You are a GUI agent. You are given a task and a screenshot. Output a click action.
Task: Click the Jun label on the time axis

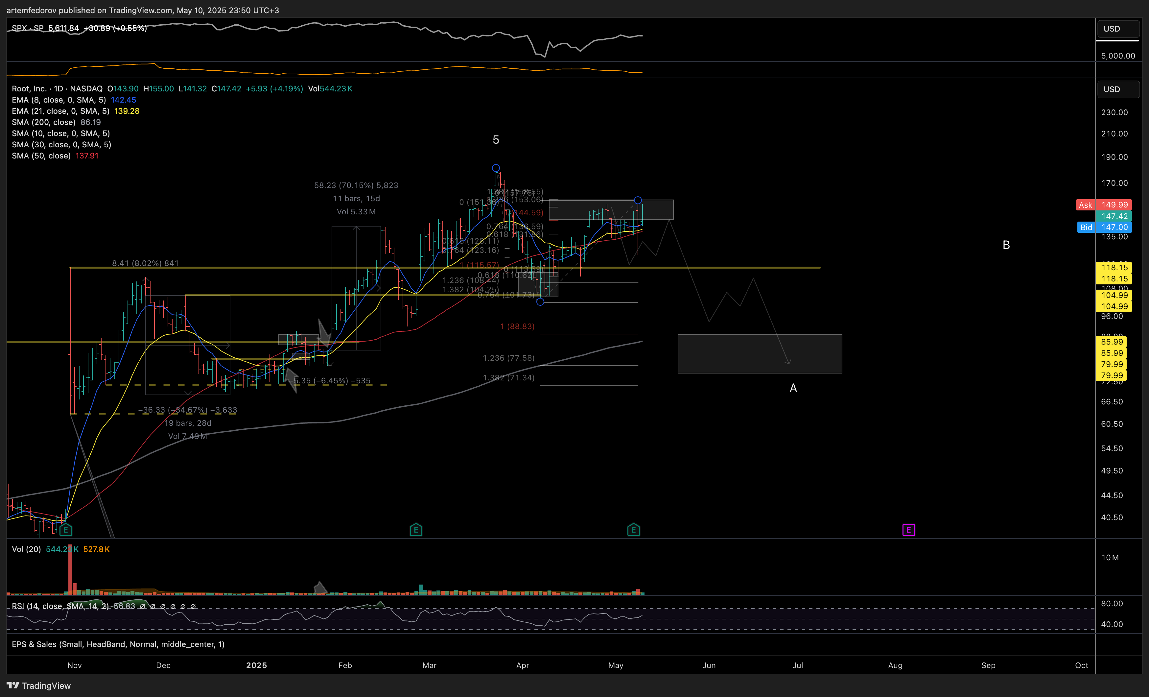tap(709, 665)
